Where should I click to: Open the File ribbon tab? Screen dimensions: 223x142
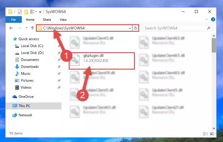14,20
